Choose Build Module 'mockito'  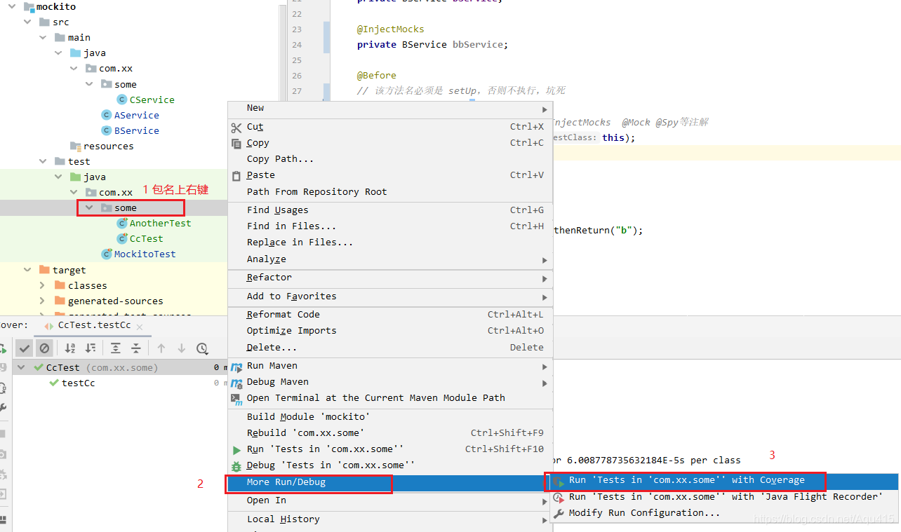tap(391, 416)
